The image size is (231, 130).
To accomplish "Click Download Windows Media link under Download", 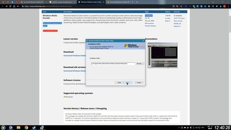I will click(75, 56).
